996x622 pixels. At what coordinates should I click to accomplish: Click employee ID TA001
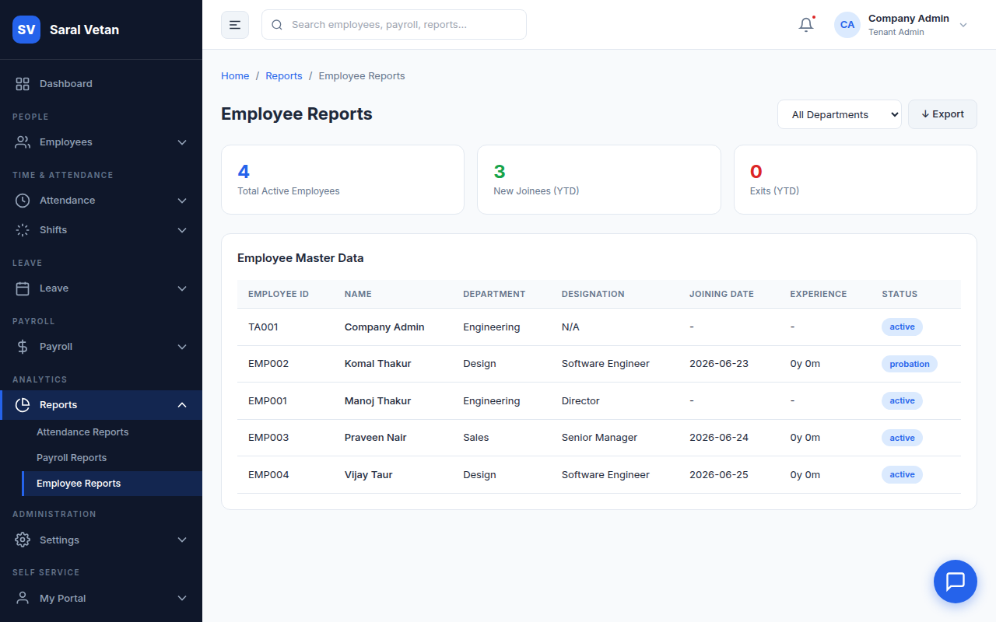pos(263,327)
